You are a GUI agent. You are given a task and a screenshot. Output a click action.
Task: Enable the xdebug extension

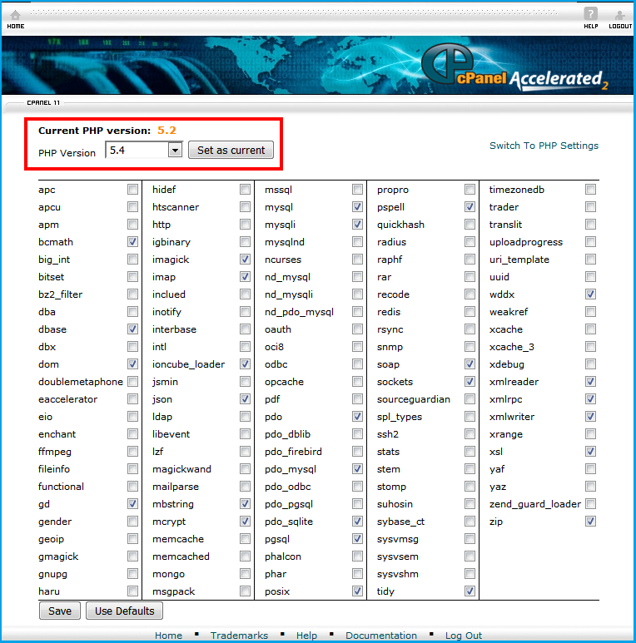point(590,364)
